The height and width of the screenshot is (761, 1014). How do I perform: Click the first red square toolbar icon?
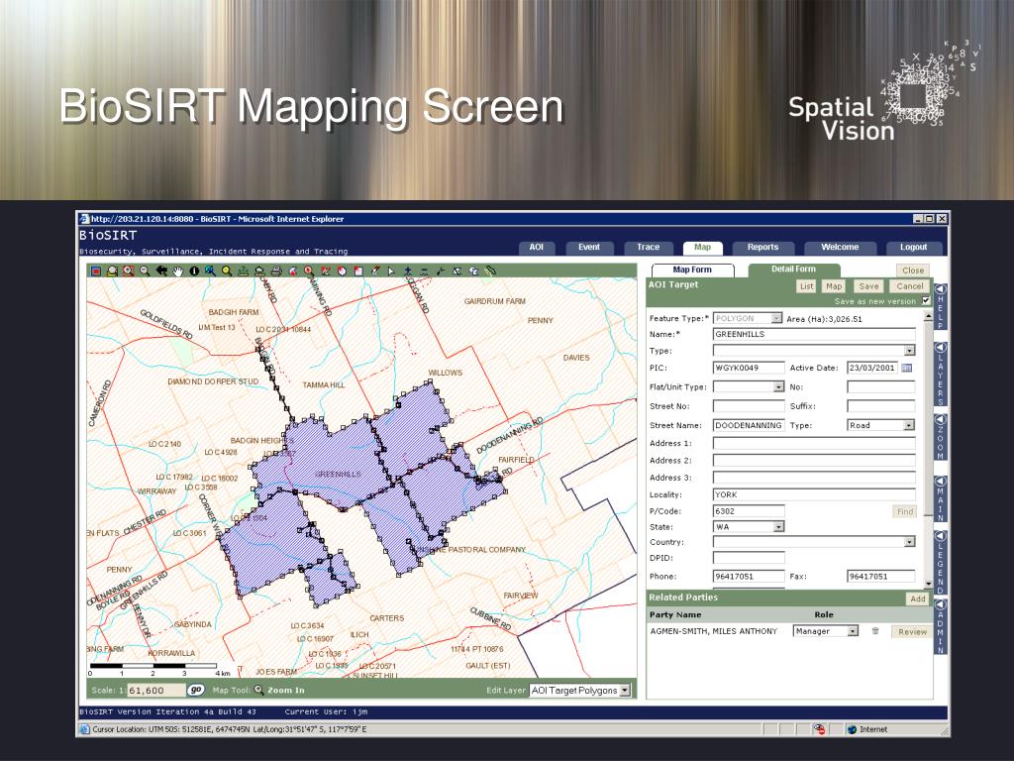pyautogui.click(x=96, y=272)
